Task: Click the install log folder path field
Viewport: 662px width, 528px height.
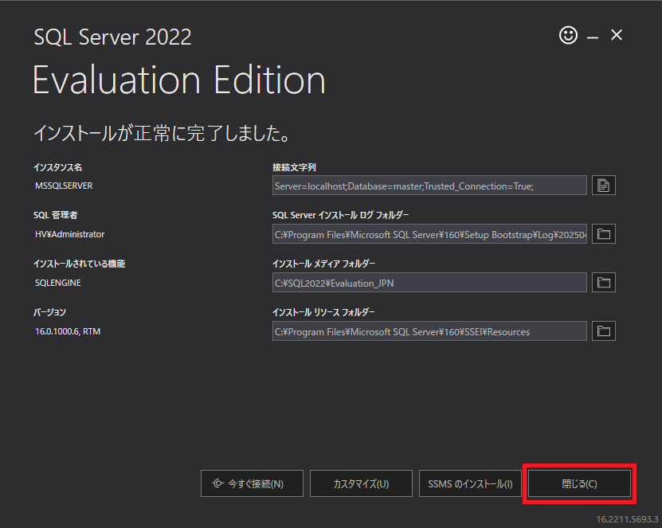Action: point(429,234)
